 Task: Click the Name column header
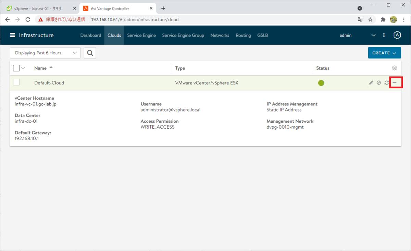(40, 68)
